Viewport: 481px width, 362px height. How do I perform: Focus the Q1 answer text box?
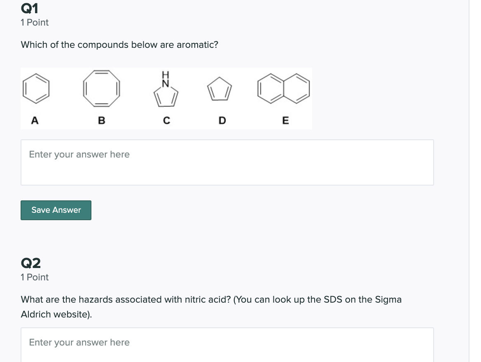tap(227, 162)
